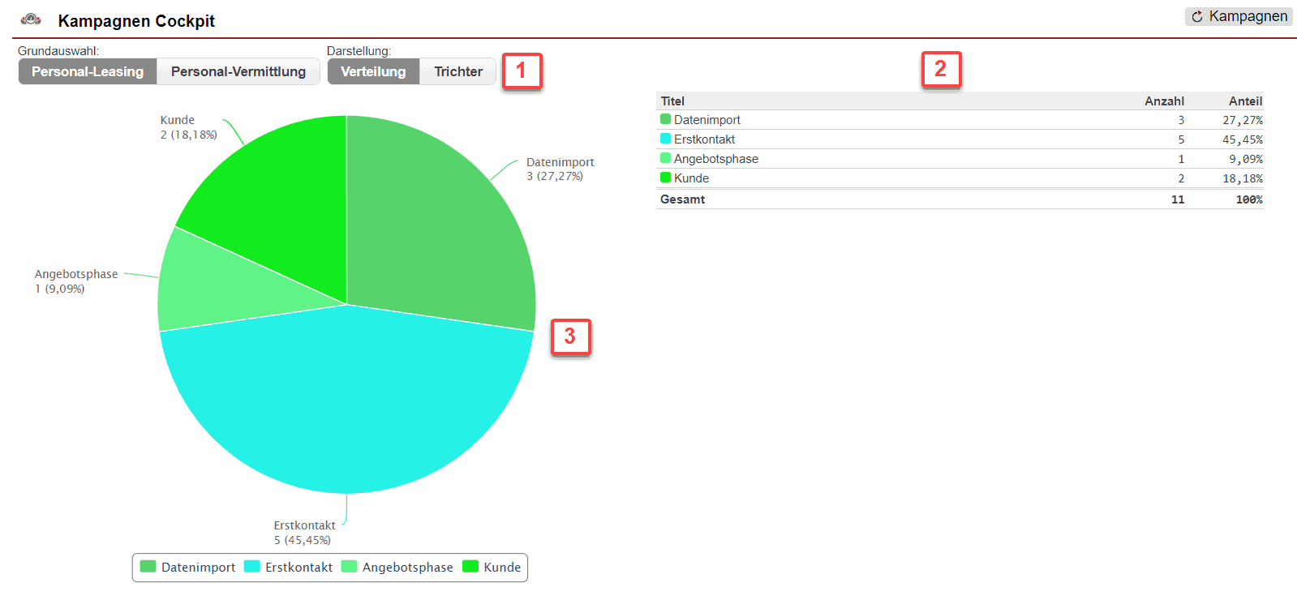Click the Datenimport color square in table

[x=665, y=119]
